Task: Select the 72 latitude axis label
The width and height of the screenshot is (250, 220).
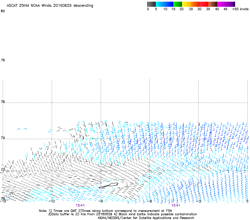Action: 3,170
